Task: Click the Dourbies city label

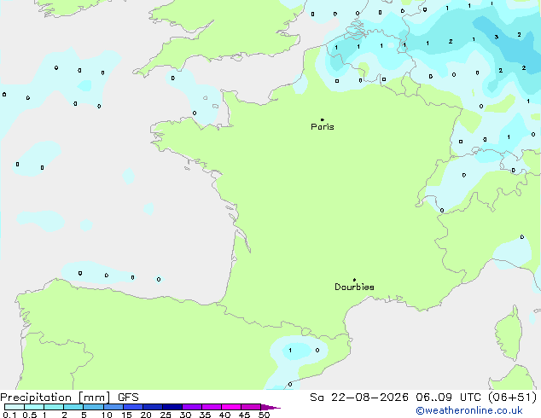Action: [354, 287]
